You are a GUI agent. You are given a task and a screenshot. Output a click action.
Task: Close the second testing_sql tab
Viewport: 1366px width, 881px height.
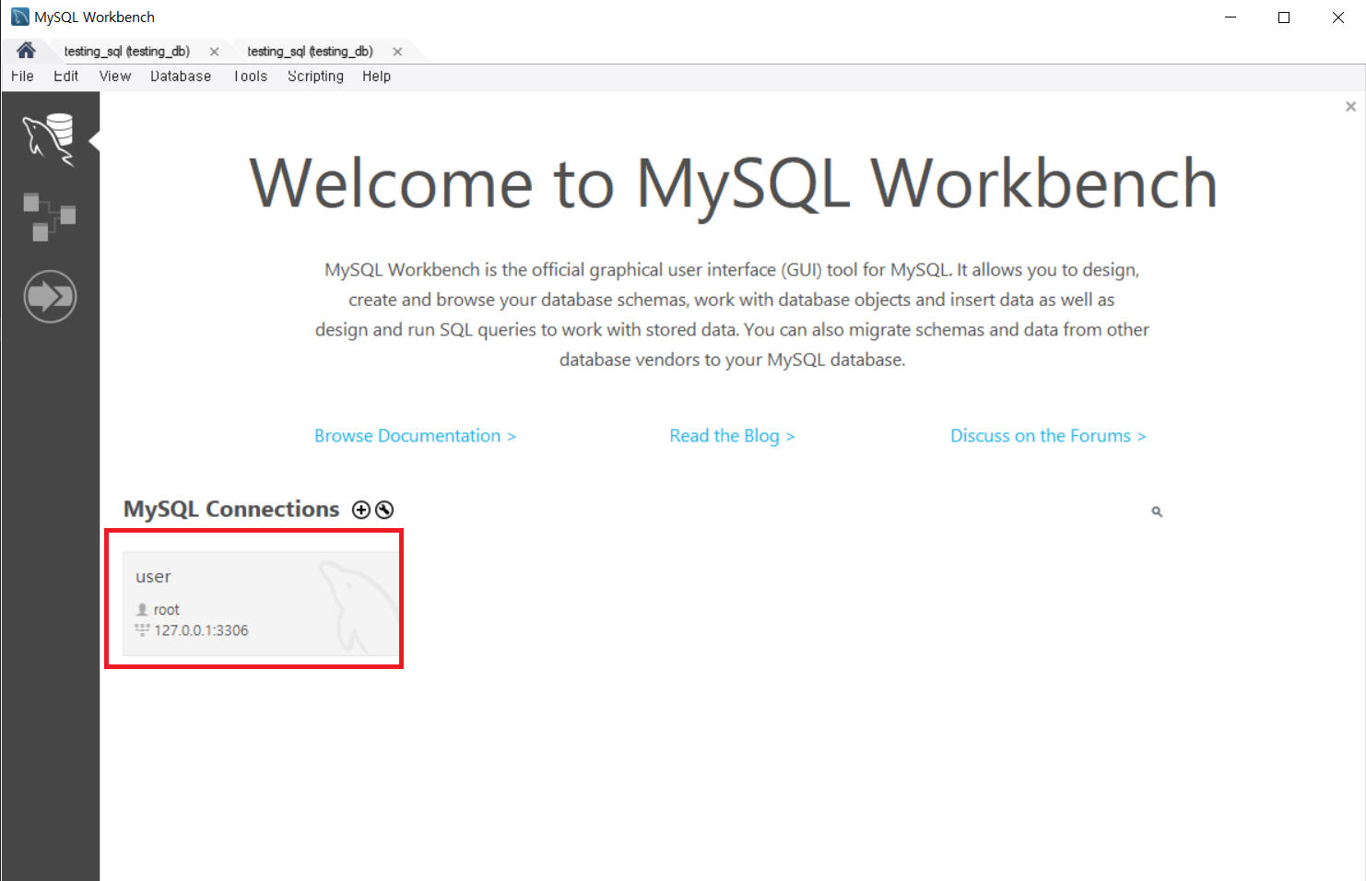click(x=396, y=51)
